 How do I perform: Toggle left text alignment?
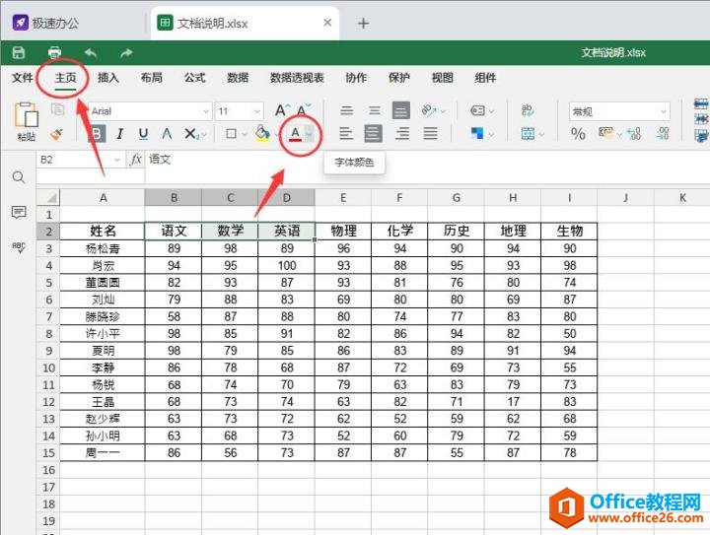click(346, 134)
